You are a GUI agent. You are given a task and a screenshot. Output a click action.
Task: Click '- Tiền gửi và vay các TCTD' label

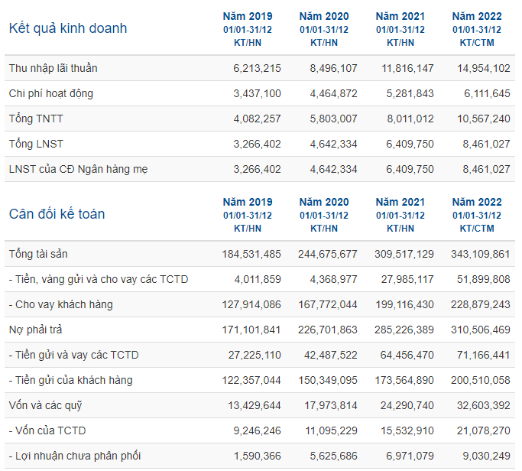pos(73,355)
